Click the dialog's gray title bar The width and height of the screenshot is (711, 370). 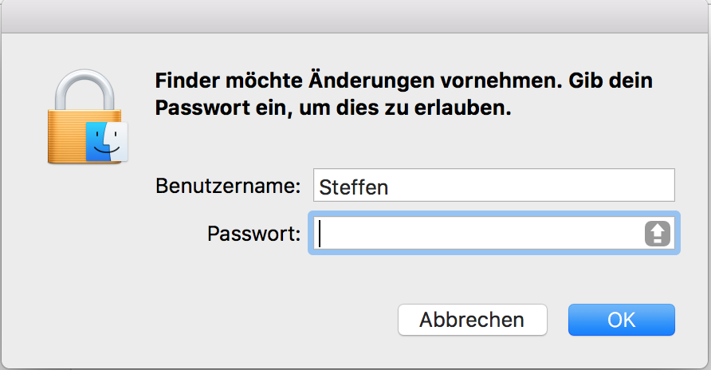tap(355, 16)
